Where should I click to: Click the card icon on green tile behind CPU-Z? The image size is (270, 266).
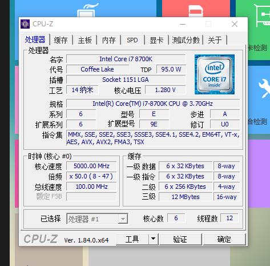(x=263, y=15)
